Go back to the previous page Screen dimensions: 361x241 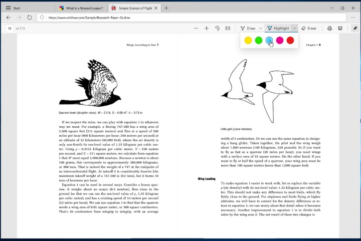click(x=9, y=18)
